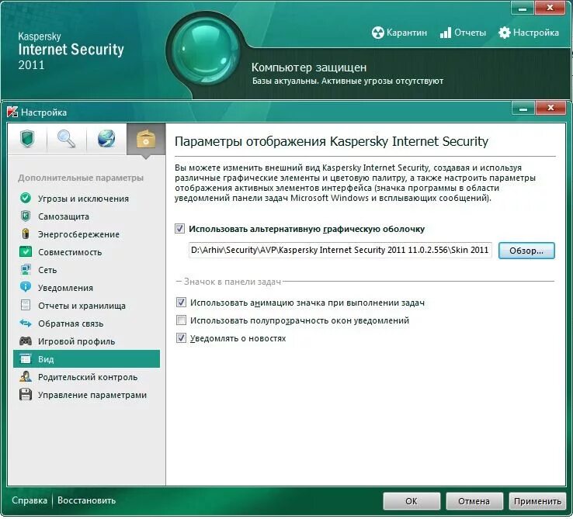Toggle the alternative graphical skin checkbox

click(x=179, y=229)
